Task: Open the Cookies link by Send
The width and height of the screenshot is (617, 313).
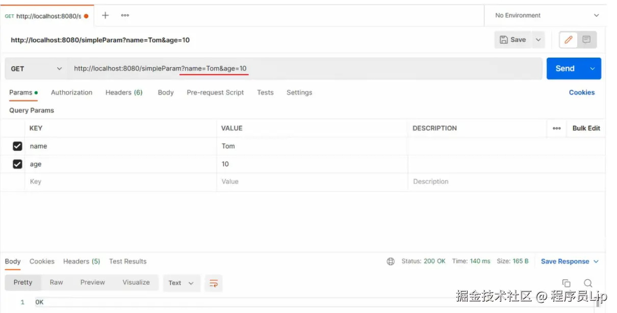Action: pos(582,93)
